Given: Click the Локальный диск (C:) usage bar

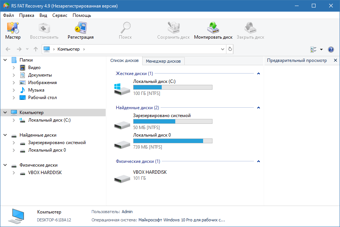Looking at the screenshot, I should (x=173, y=87).
